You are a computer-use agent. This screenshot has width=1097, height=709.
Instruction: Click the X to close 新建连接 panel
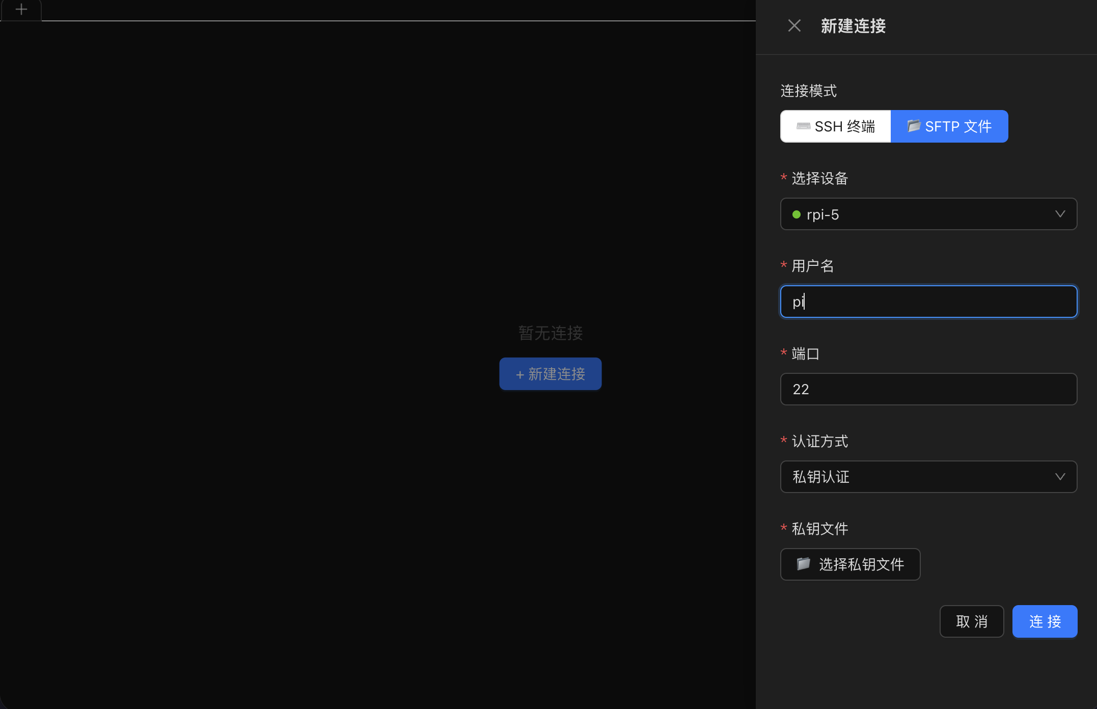[794, 25]
